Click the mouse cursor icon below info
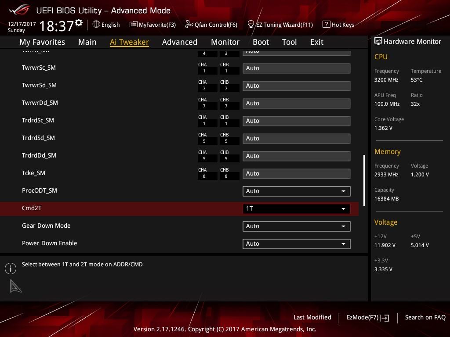Image resolution: width=450 pixels, height=337 pixels. (15, 286)
